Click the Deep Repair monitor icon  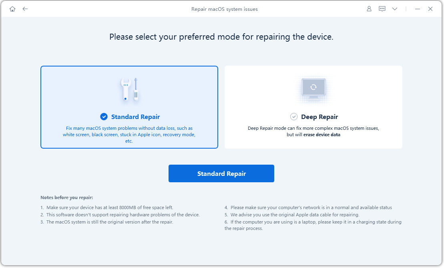click(x=313, y=89)
